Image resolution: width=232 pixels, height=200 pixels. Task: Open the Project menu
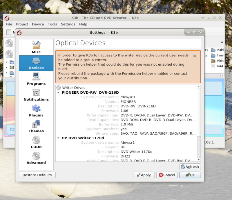pos(22,24)
